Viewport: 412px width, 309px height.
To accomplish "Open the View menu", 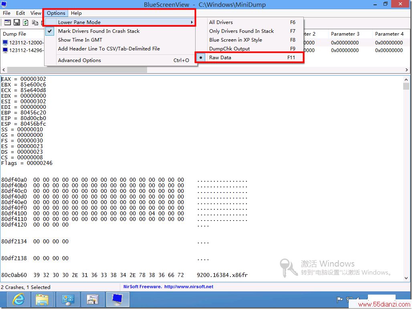I will (x=36, y=13).
